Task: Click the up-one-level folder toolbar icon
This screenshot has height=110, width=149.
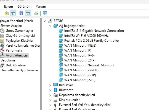Action: [7, 13]
